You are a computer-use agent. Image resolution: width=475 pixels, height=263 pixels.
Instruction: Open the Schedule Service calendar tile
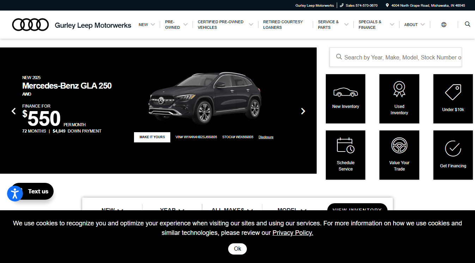(346, 155)
